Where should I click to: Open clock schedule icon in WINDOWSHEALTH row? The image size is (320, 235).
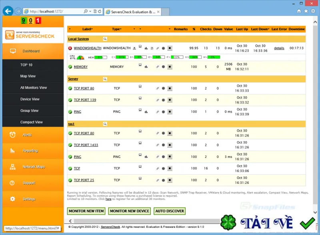click(x=163, y=48)
